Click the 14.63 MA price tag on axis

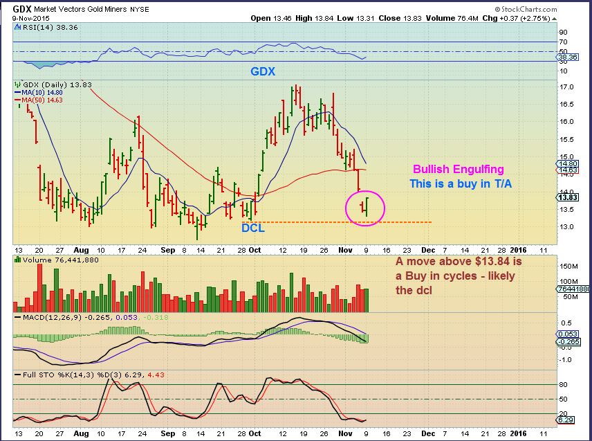[568, 170]
